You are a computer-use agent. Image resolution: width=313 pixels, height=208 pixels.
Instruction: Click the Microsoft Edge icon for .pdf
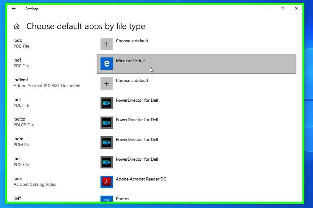107,64
